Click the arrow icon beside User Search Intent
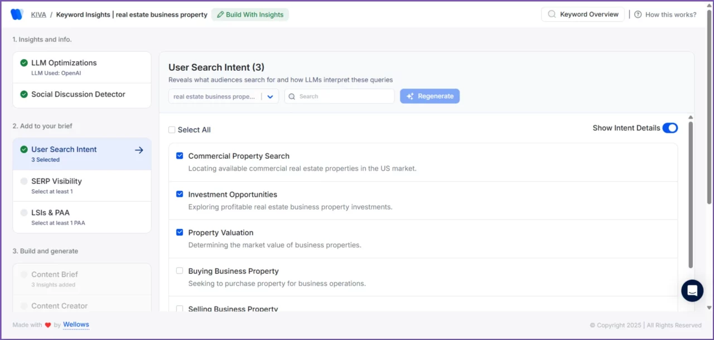Image resolution: width=714 pixels, height=340 pixels. point(139,150)
